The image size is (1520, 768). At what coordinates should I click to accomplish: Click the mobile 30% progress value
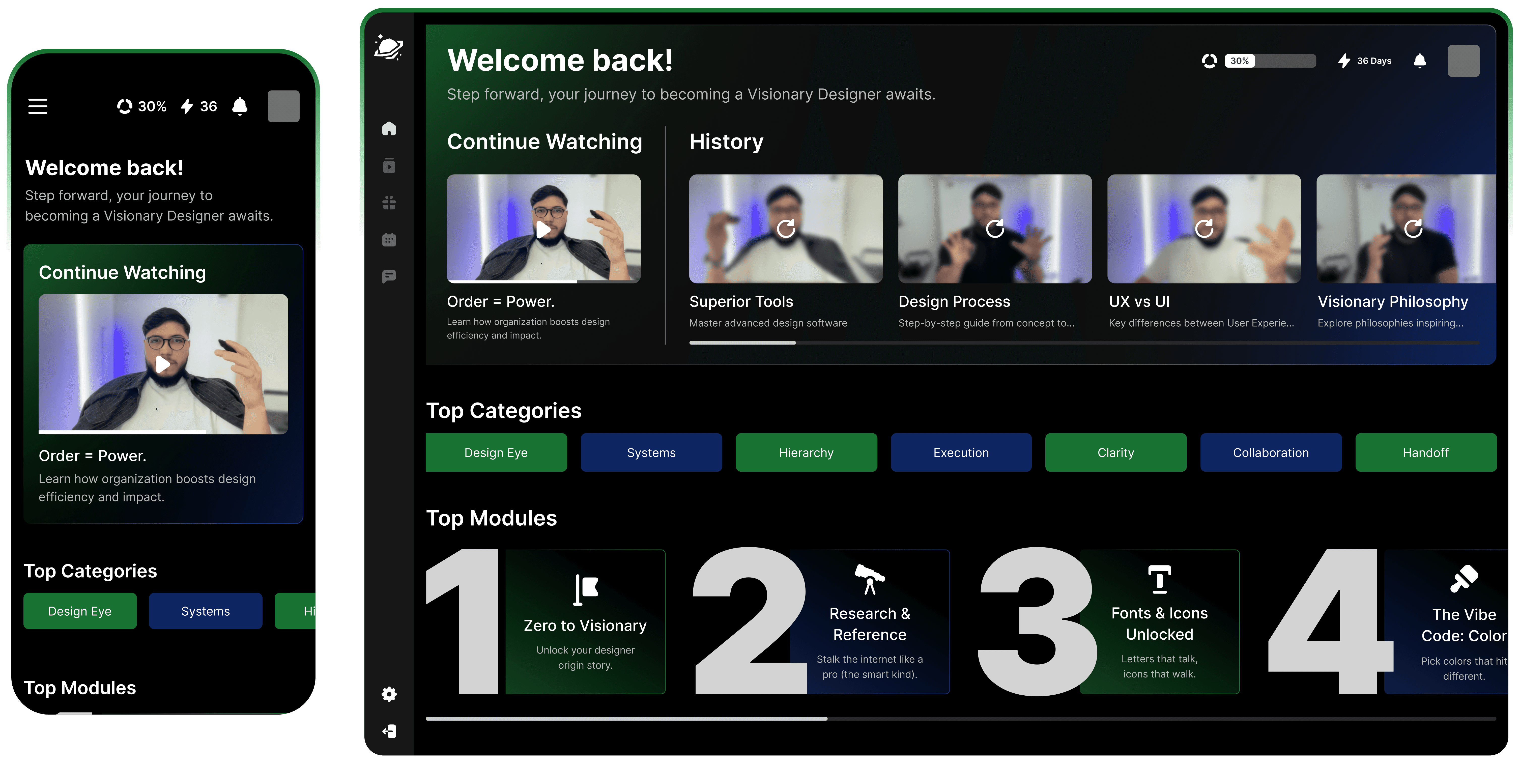152,106
